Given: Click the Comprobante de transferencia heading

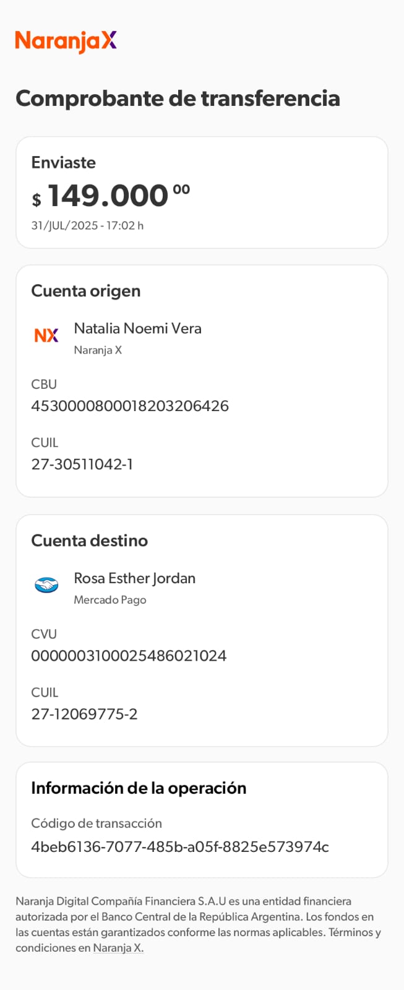Looking at the screenshot, I should 178,98.
